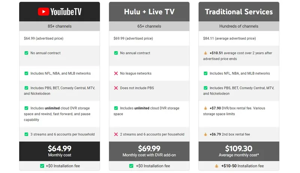Click red X beside Hulu 2 streams row
This screenshot has width=300, height=173.
(116, 135)
